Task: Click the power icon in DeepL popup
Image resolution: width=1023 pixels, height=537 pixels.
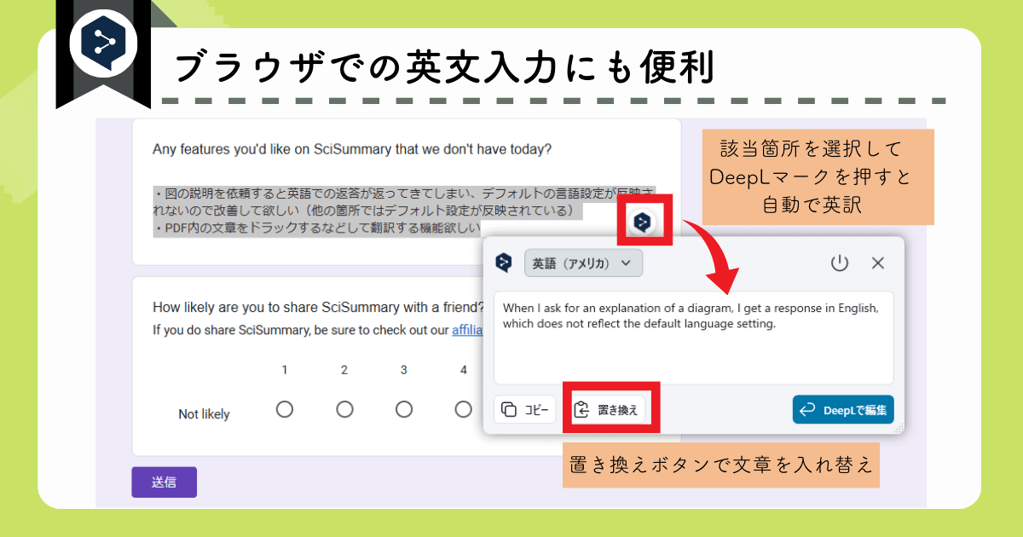Action: tap(840, 263)
